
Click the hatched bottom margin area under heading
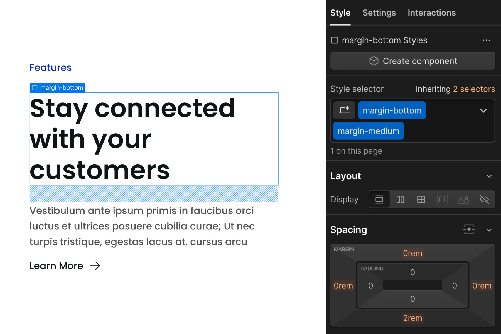(x=154, y=194)
